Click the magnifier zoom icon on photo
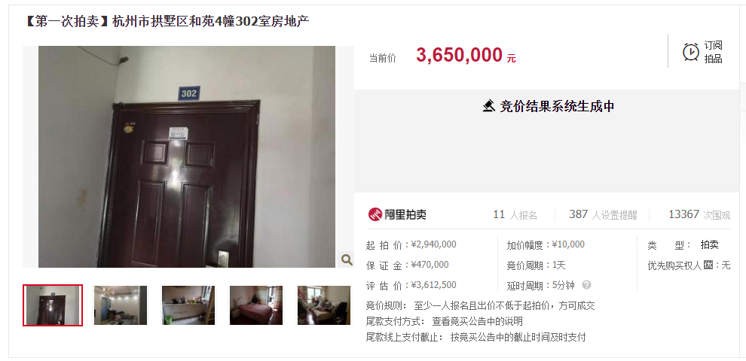The height and width of the screenshot is (361, 746). coord(347,259)
